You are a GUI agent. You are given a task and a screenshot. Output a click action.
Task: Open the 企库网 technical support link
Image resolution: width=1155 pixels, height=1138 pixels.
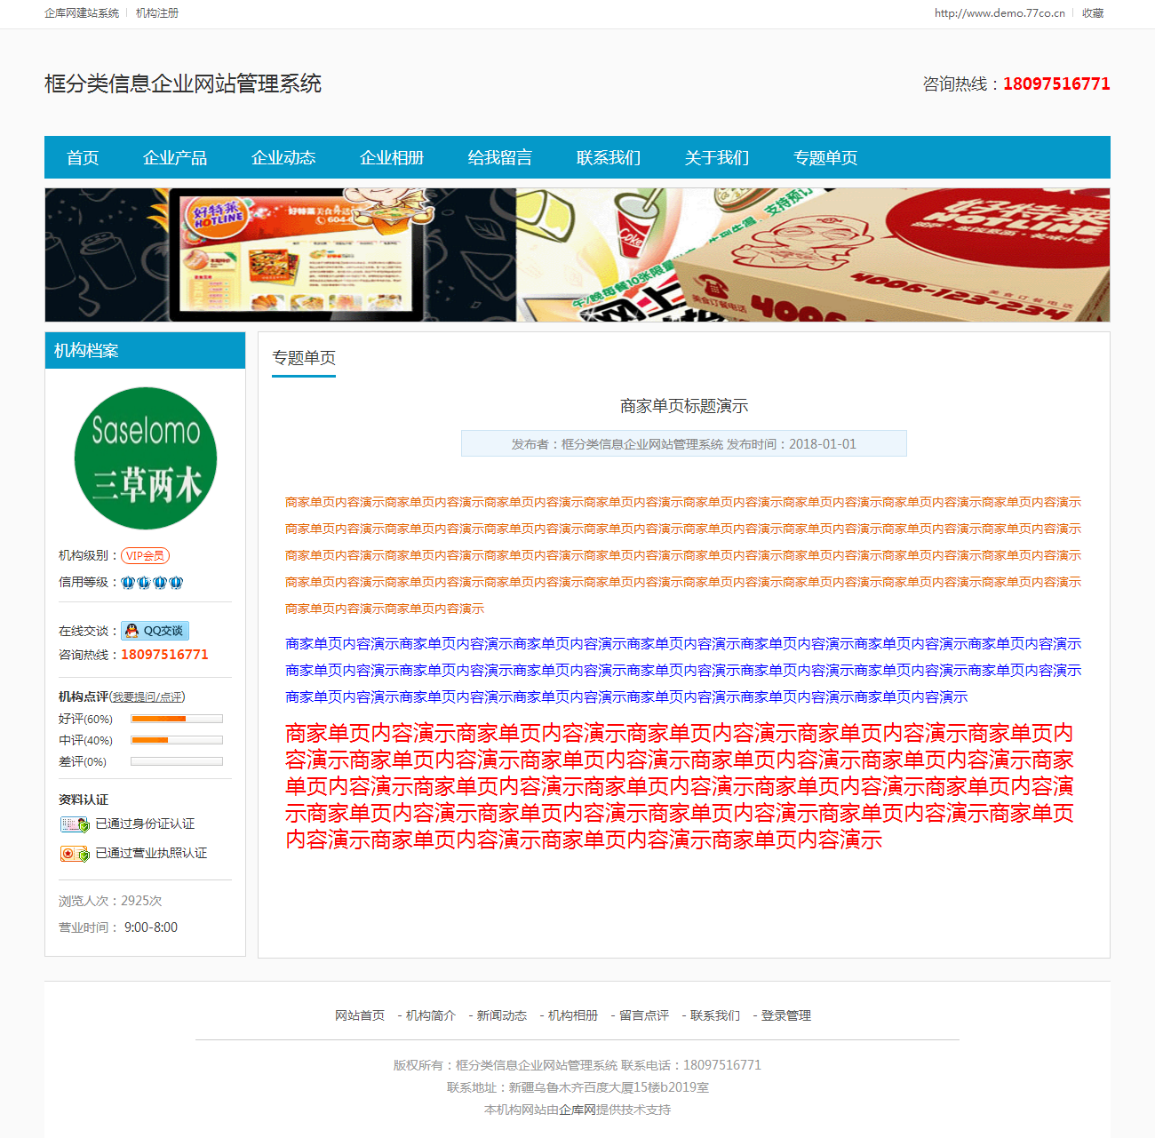(577, 1110)
